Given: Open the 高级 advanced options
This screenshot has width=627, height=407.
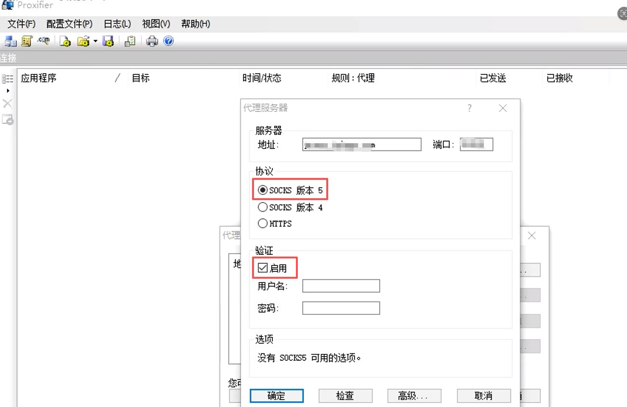Looking at the screenshot, I should click(414, 395).
